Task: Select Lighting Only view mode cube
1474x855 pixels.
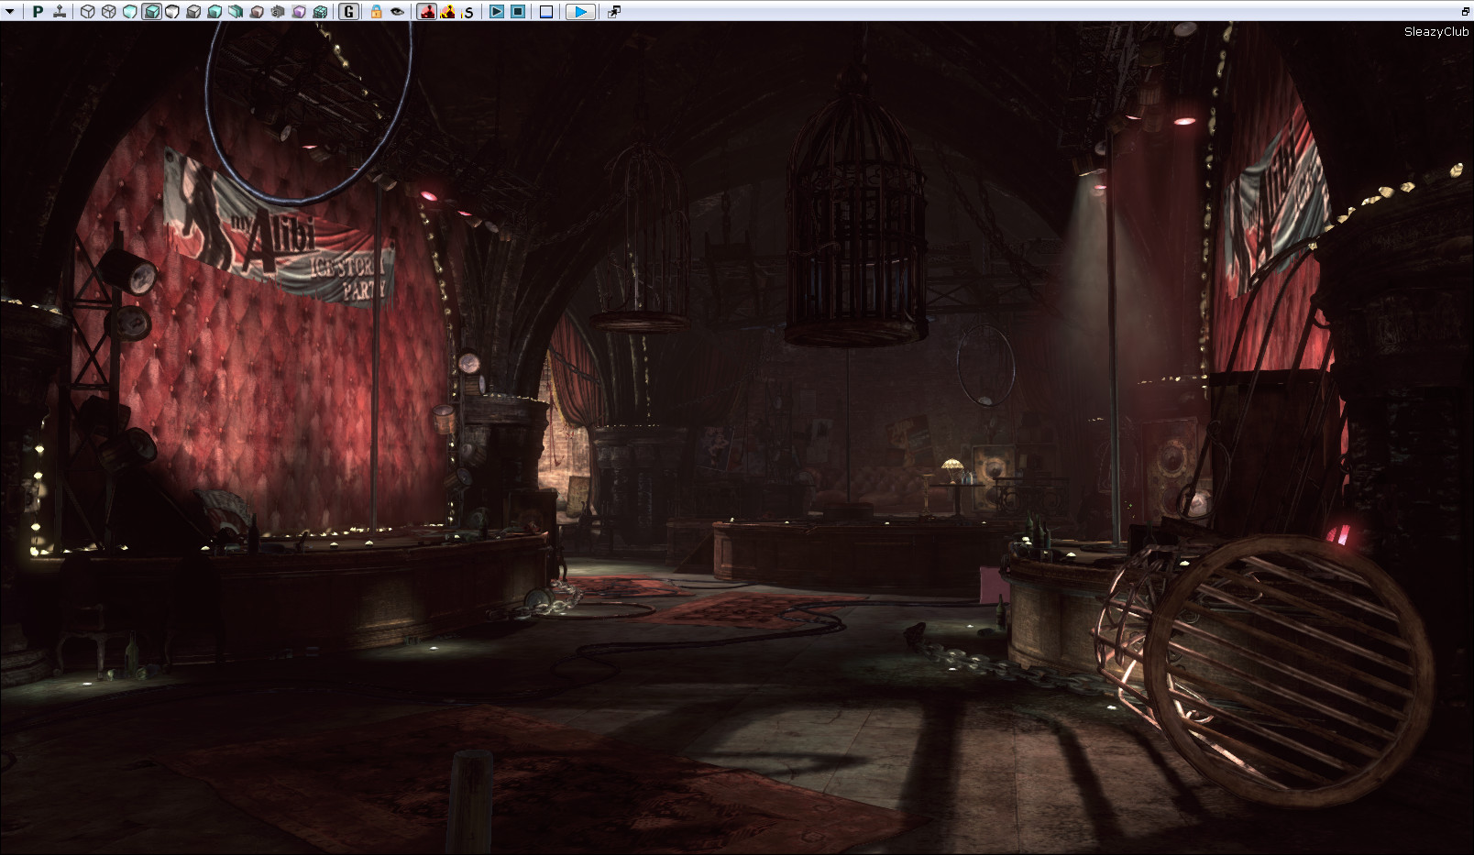Action: coord(193,12)
